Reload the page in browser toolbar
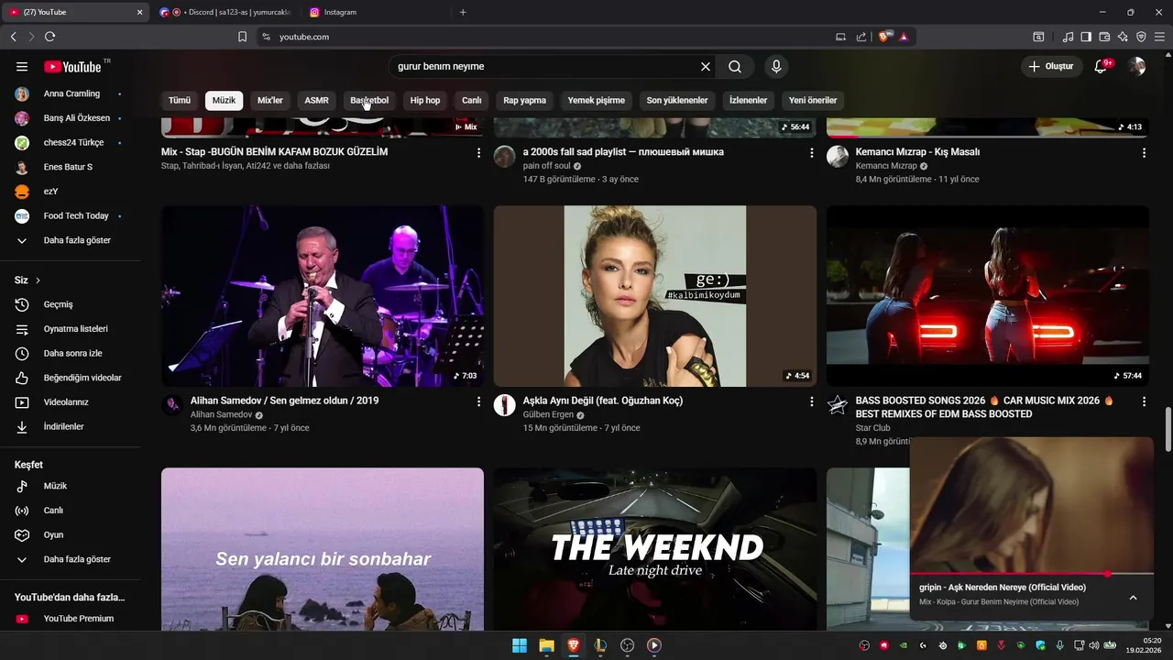The height and width of the screenshot is (660, 1173). pos(49,37)
